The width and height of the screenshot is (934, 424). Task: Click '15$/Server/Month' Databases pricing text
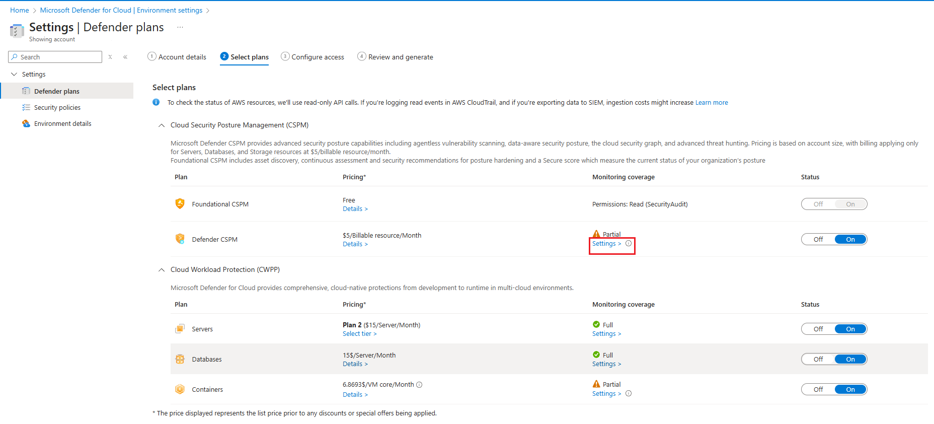(x=369, y=355)
